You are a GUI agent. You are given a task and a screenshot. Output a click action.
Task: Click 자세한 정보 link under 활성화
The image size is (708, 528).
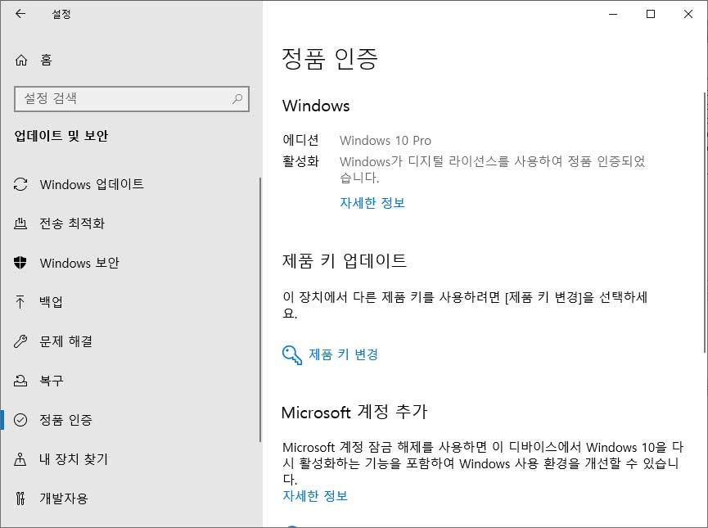[x=372, y=203]
